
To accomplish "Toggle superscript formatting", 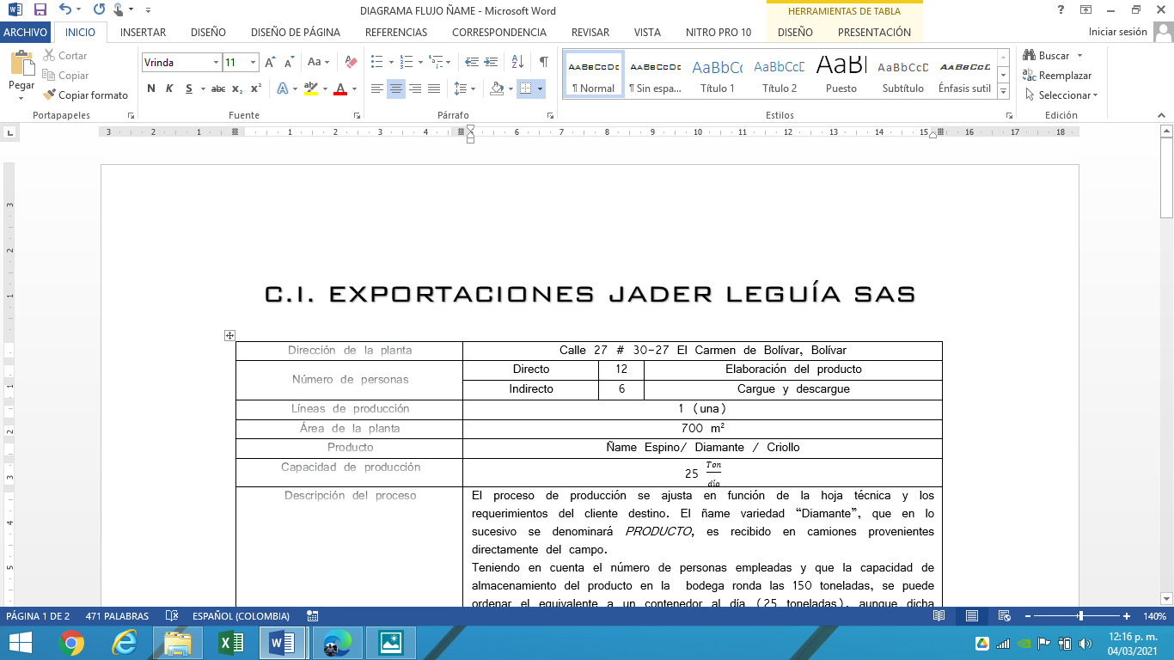I will click(x=256, y=89).
